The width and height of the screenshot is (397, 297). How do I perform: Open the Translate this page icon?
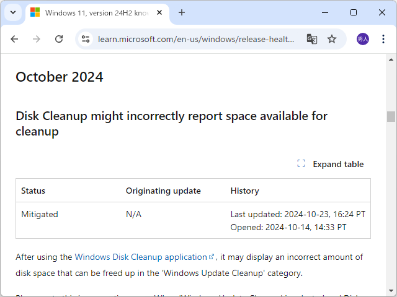[311, 39]
